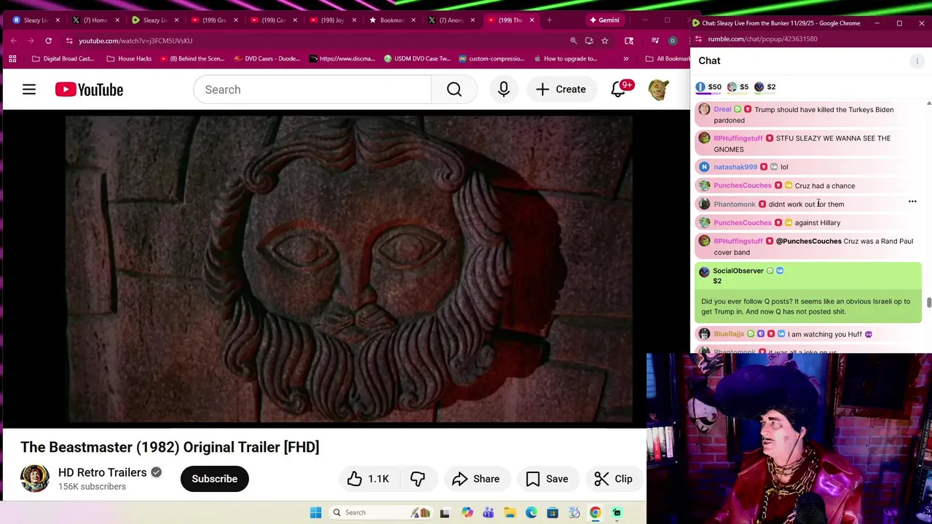Screen dimensions: 932x524
Task: Go back in browser history
Action: click(13, 41)
